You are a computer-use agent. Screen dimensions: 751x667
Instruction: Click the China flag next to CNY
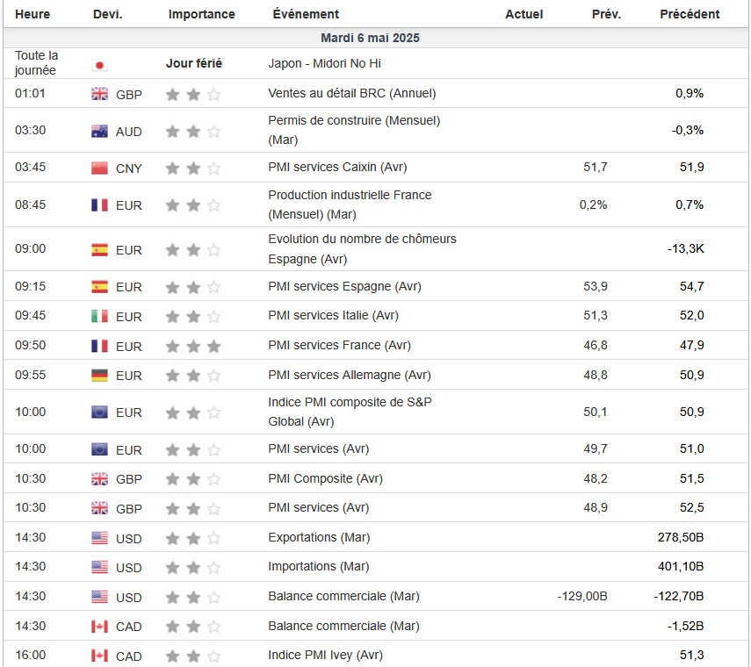tap(100, 168)
